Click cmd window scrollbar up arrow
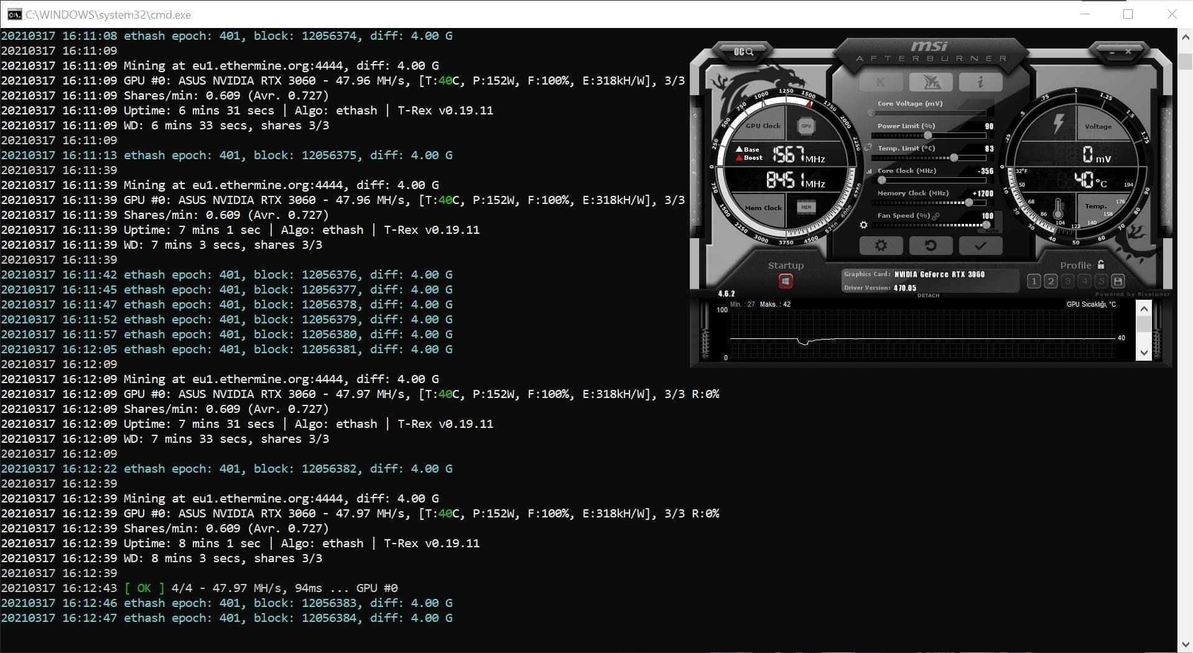This screenshot has width=1193, height=653. click(1185, 37)
